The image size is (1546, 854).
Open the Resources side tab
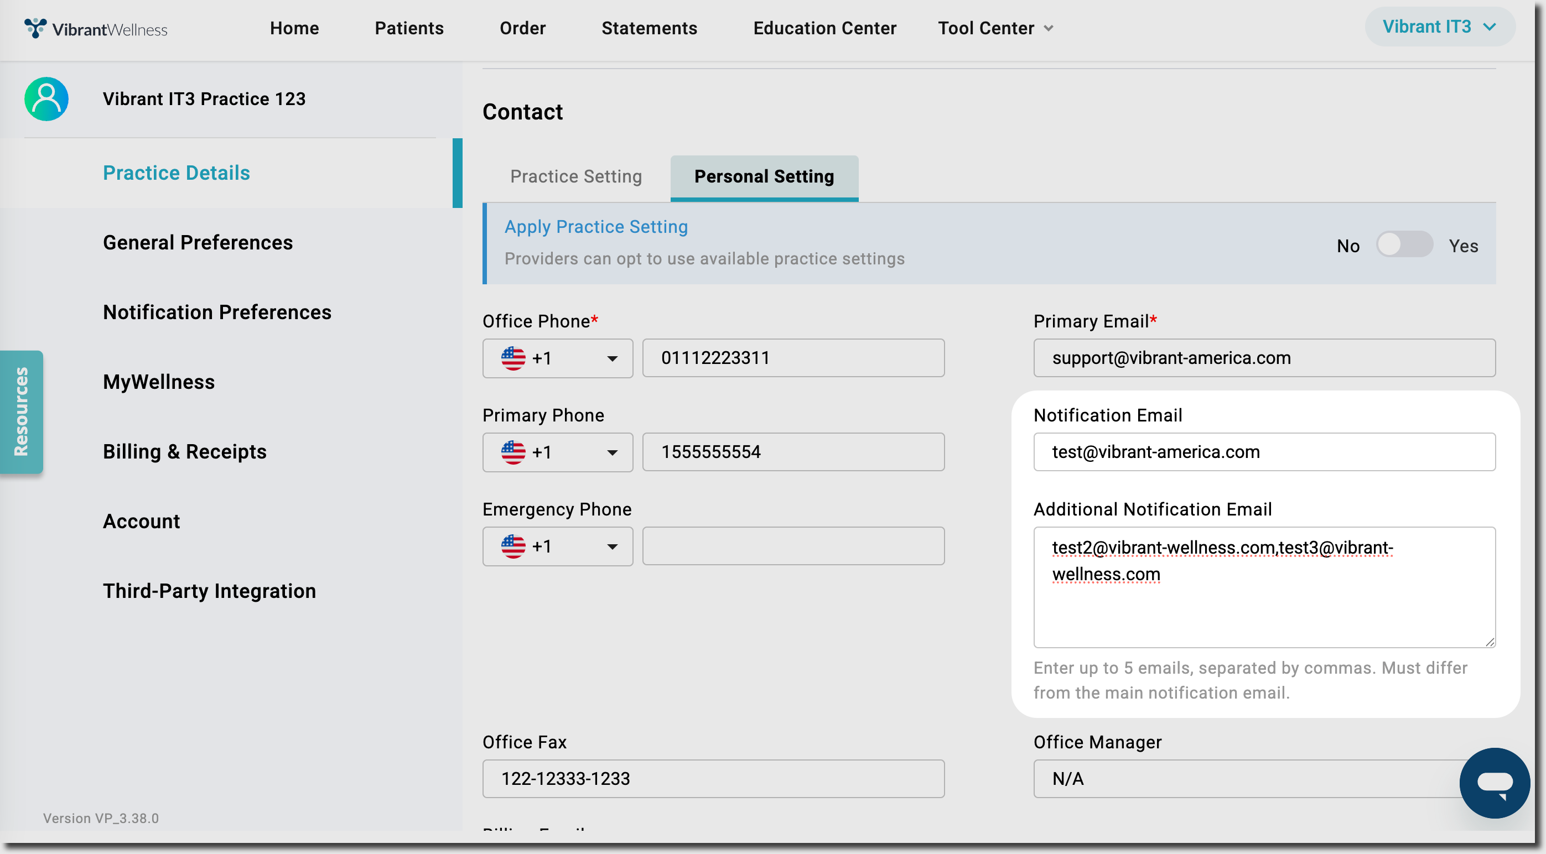22,412
